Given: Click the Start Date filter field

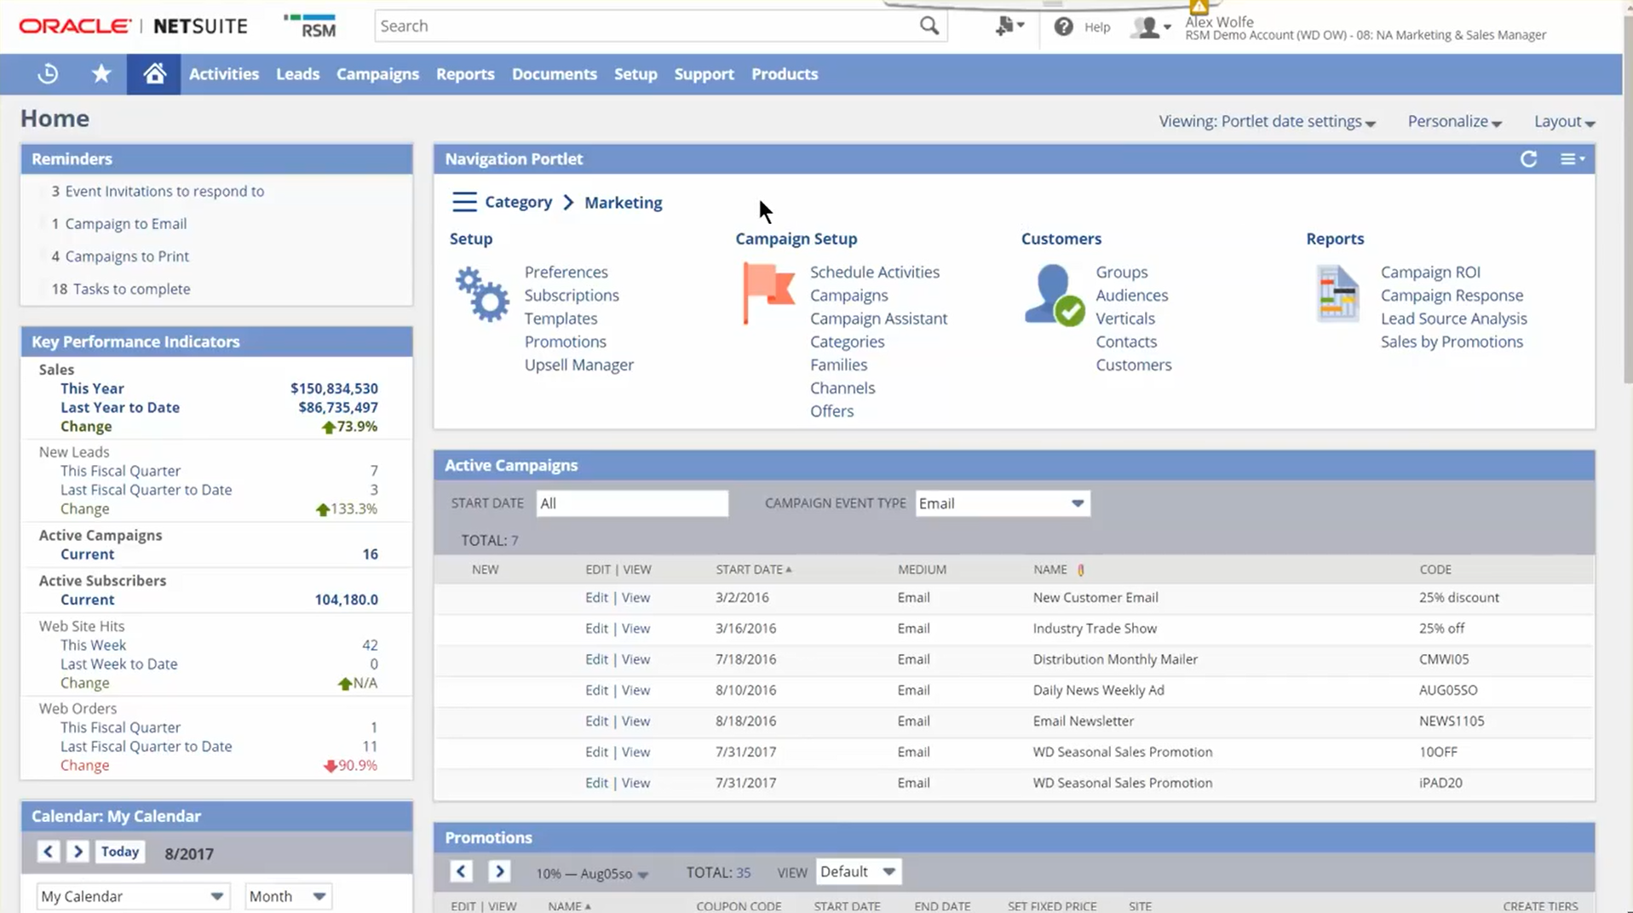Looking at the screenshot, I should (x=632, y=503).
